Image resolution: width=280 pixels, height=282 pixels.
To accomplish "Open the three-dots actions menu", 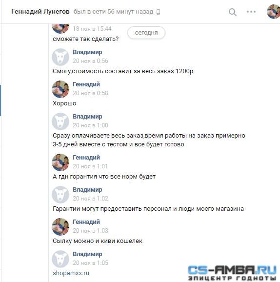I will point(251,12).
